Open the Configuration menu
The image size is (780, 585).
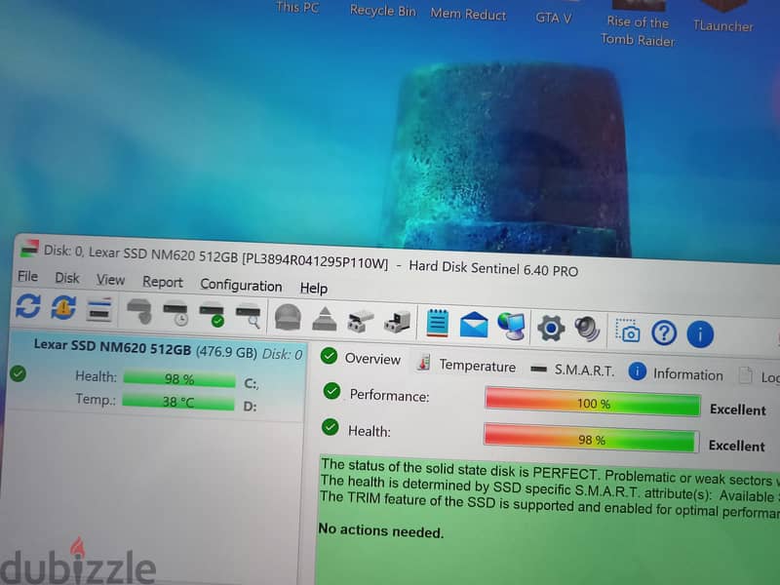click(x=241, y=286)
